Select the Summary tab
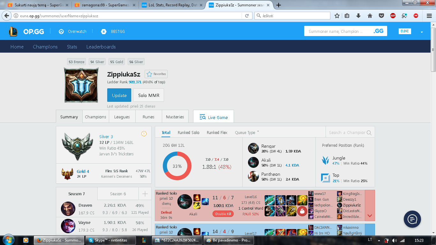 [69, 117]
